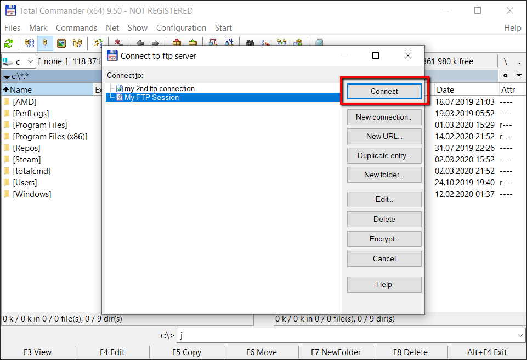
Task: Click the folder icon beside [Steam]
Action: [x=7, y=160]
